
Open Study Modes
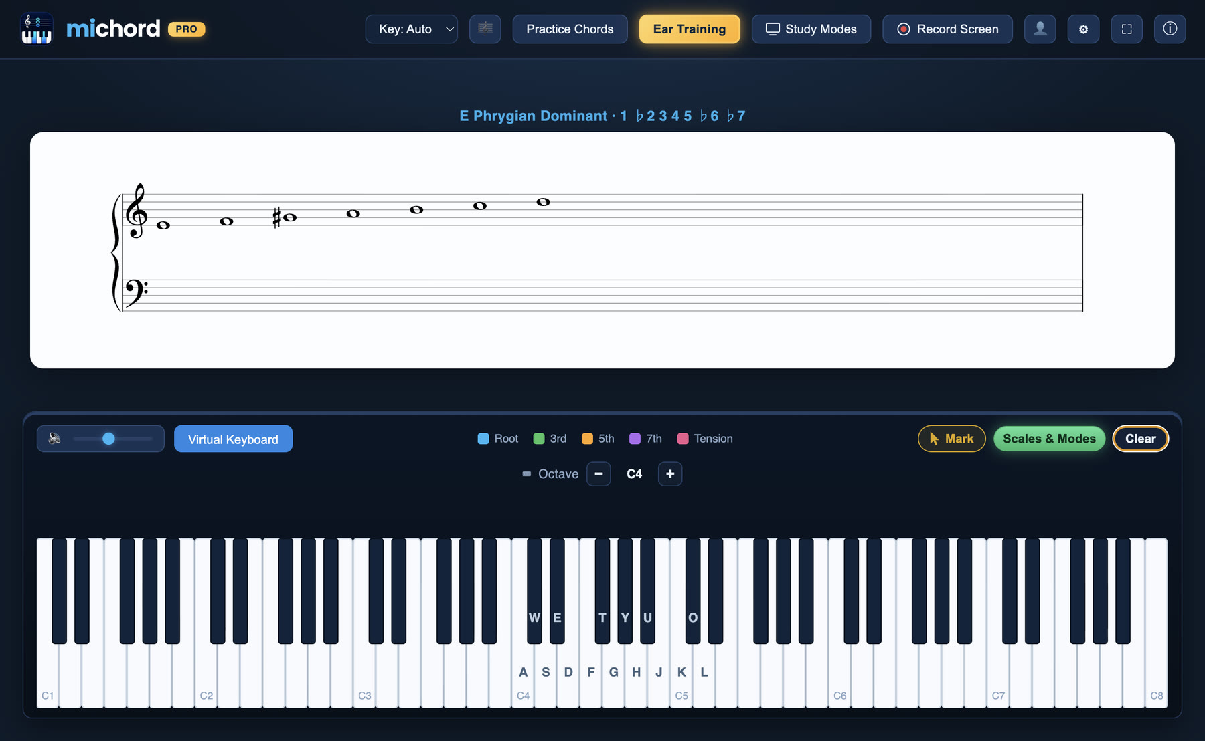click(x=811, y=29)
